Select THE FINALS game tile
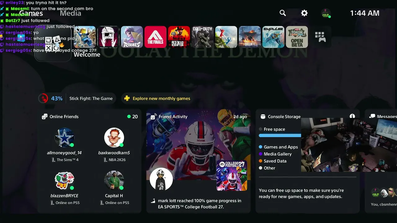The height and width of the screenshot is (223, 397). click(x=155, y=37)
